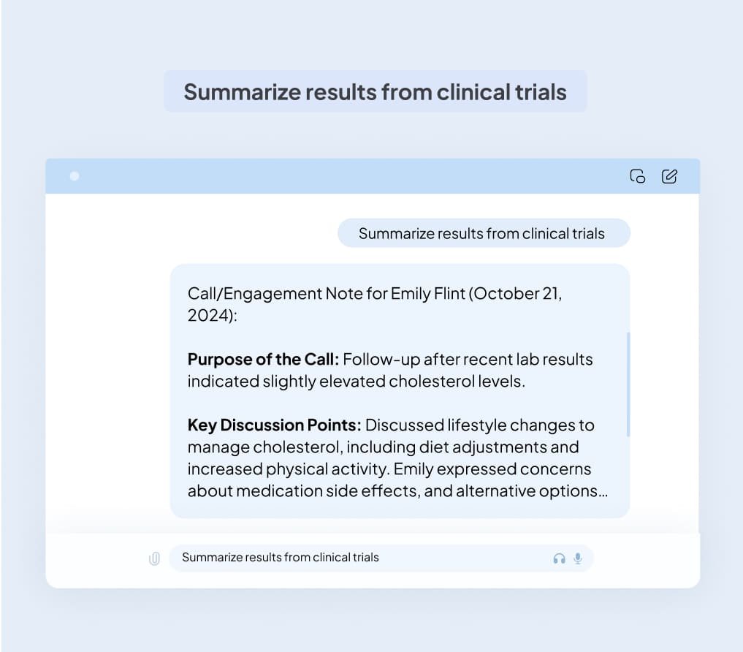Screen dimensions: 743x652
Task: Click the paperclip attachment icon
Action: [x=154, y=558]
